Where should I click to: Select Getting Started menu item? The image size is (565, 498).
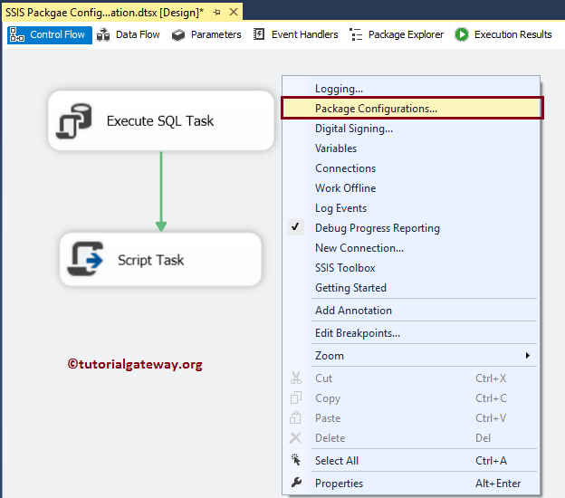click(x=411, y=288)
